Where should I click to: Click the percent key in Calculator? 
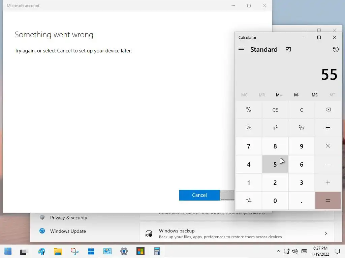point(249,110)
